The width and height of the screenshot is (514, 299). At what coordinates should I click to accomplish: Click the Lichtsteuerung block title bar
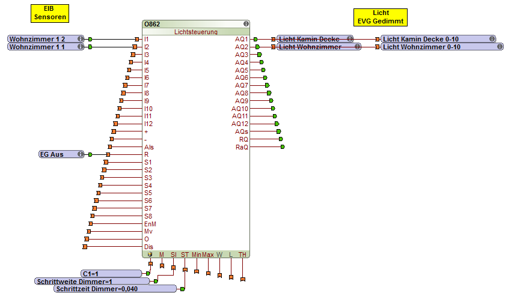(x=196, y=32)
